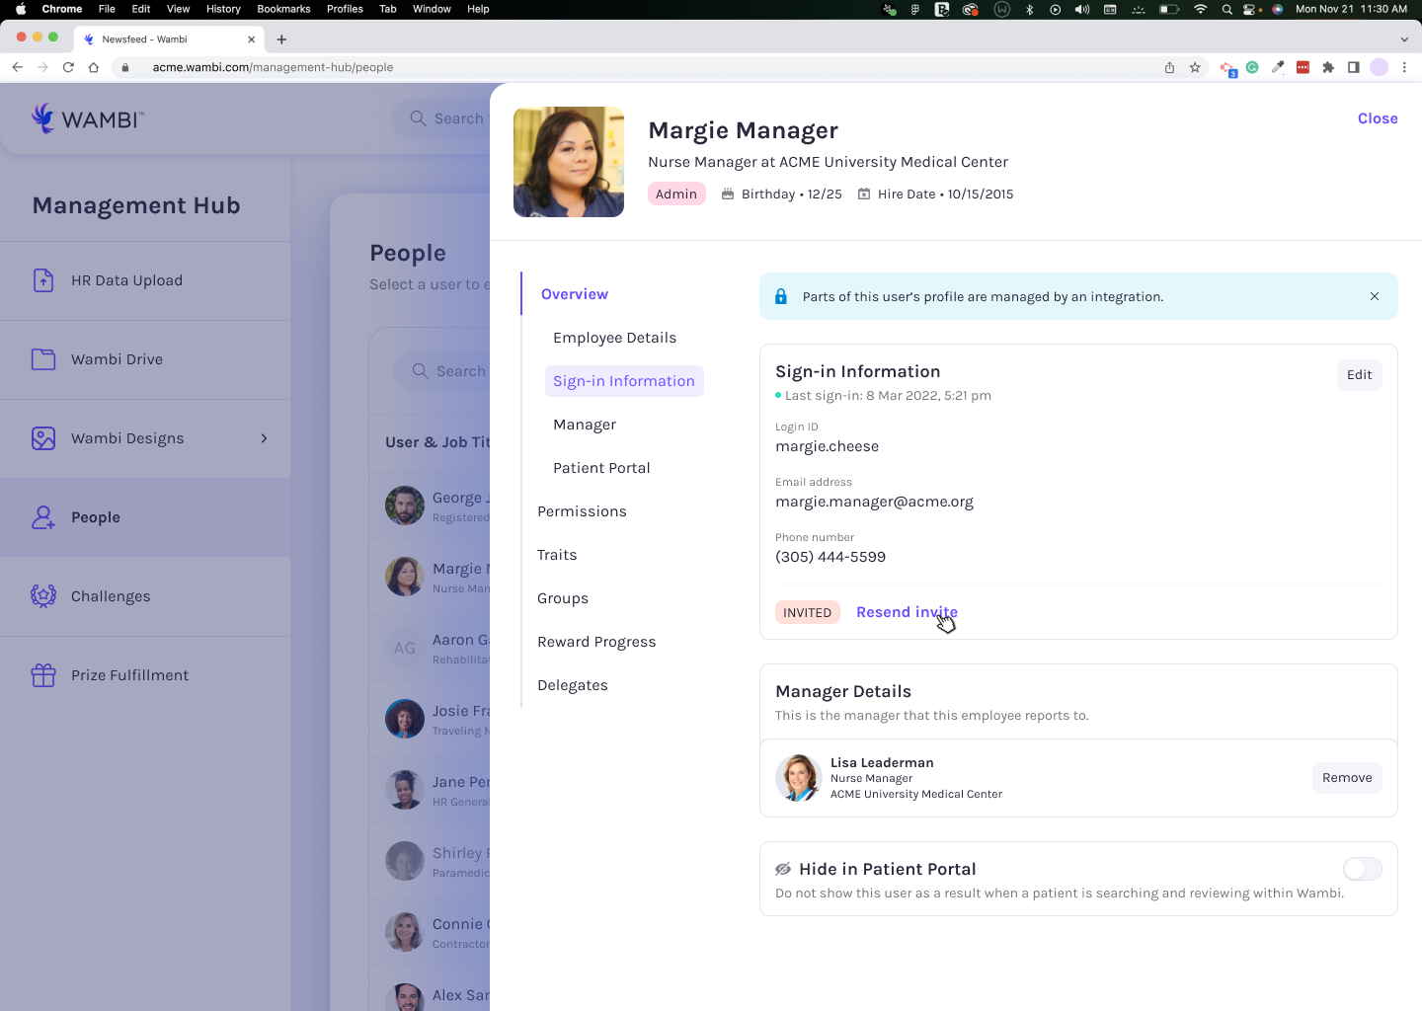Click the Wambi Drive folder icon
The width and height of the screenshot is (1422, 1011).
click(x=43, y=359)
